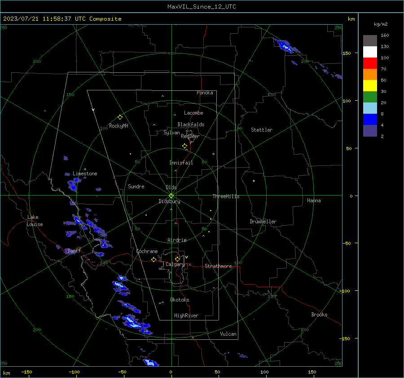Click the Strathmore city label
The image size is (404, 378).
(219, 266)
